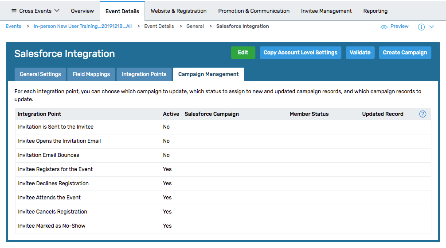This screenshot has height=248, width=446.
Task: Go to the Overview tab
Action: pos(82,11)
